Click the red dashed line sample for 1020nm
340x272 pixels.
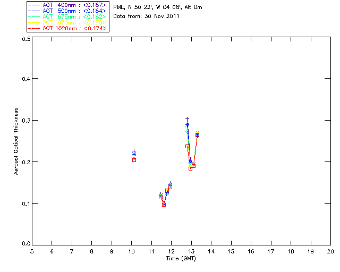coord(34,29)
